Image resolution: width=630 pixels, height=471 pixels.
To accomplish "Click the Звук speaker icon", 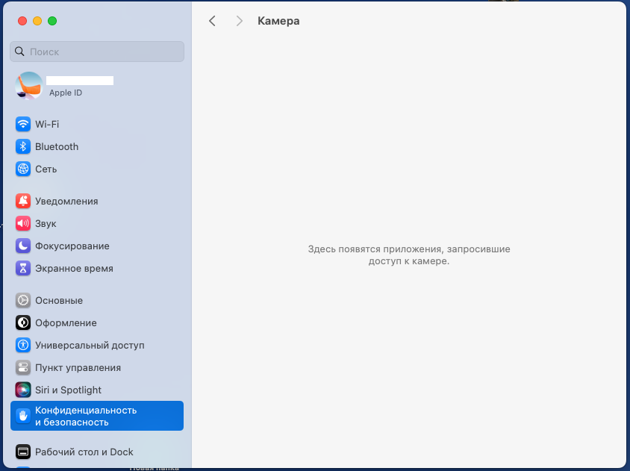I will point(23,223).
